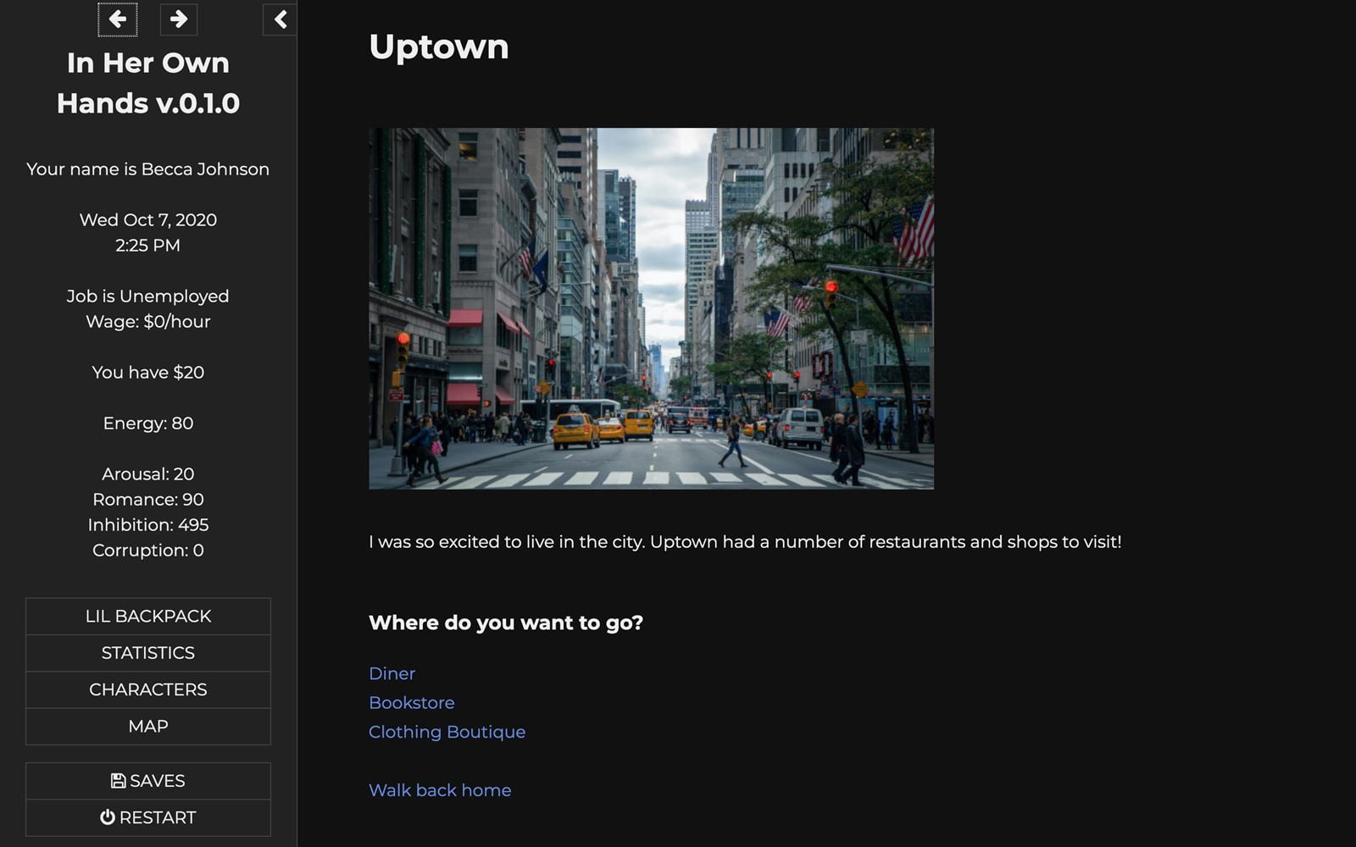
Task: Visit the Bookstore
Action: tap(411, 703)
